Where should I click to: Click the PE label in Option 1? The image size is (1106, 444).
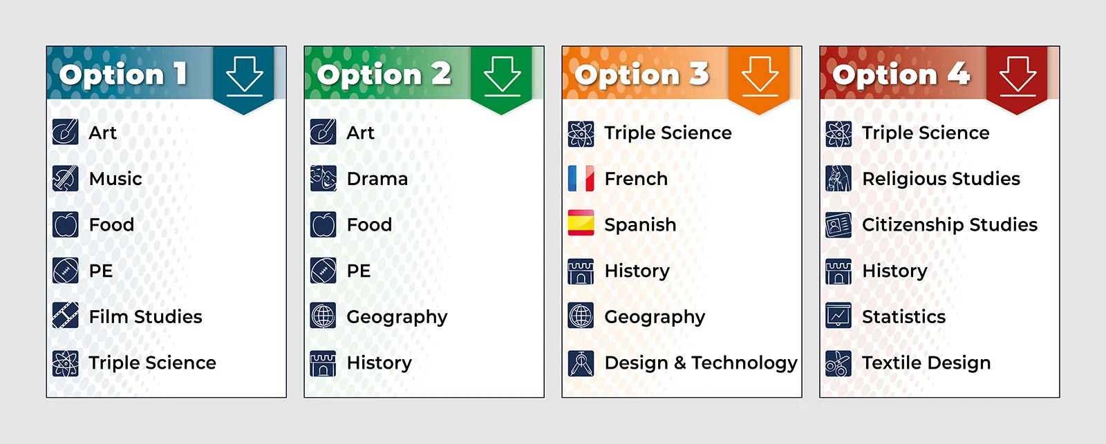[x=101, y=271]
